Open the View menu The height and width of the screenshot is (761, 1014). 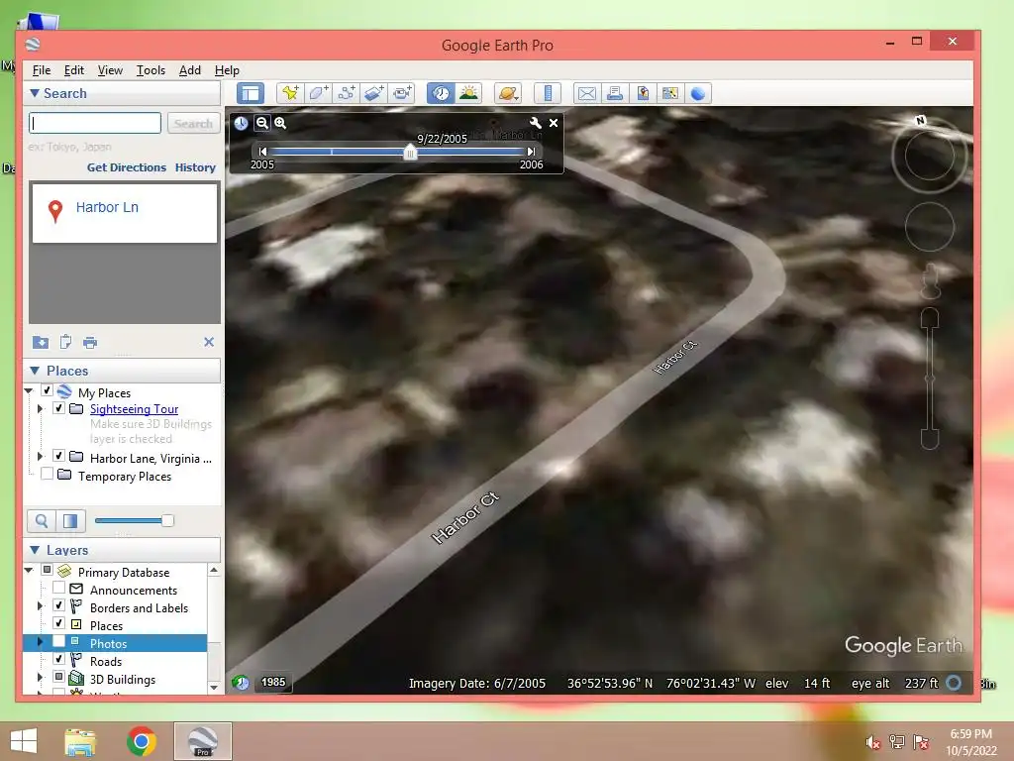(x=110, y=70)
